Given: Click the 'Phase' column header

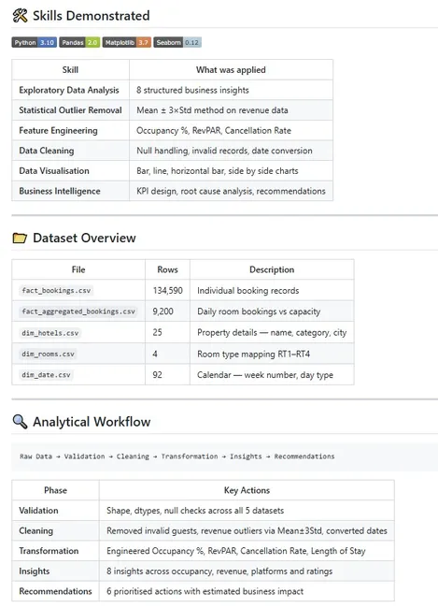Looking at the screenshot, I should coord(55,490).
